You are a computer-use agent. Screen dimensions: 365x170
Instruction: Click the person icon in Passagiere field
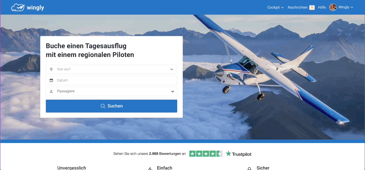51,91
